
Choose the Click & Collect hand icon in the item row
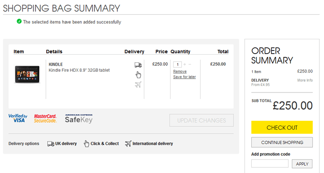pos(138,75)
